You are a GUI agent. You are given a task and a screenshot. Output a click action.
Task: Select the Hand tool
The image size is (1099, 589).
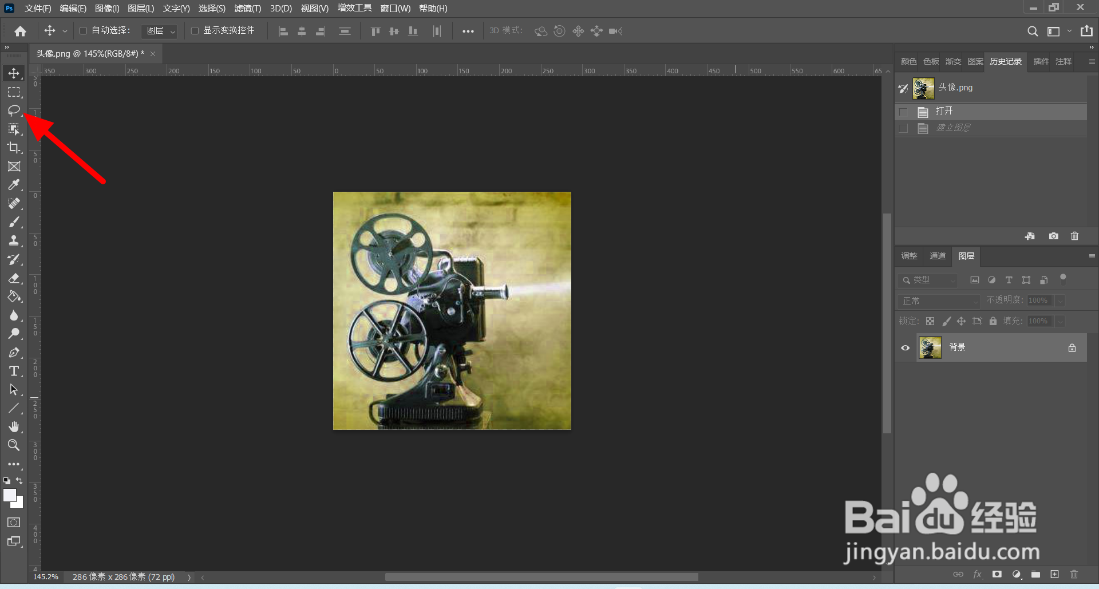click(14, 427)
